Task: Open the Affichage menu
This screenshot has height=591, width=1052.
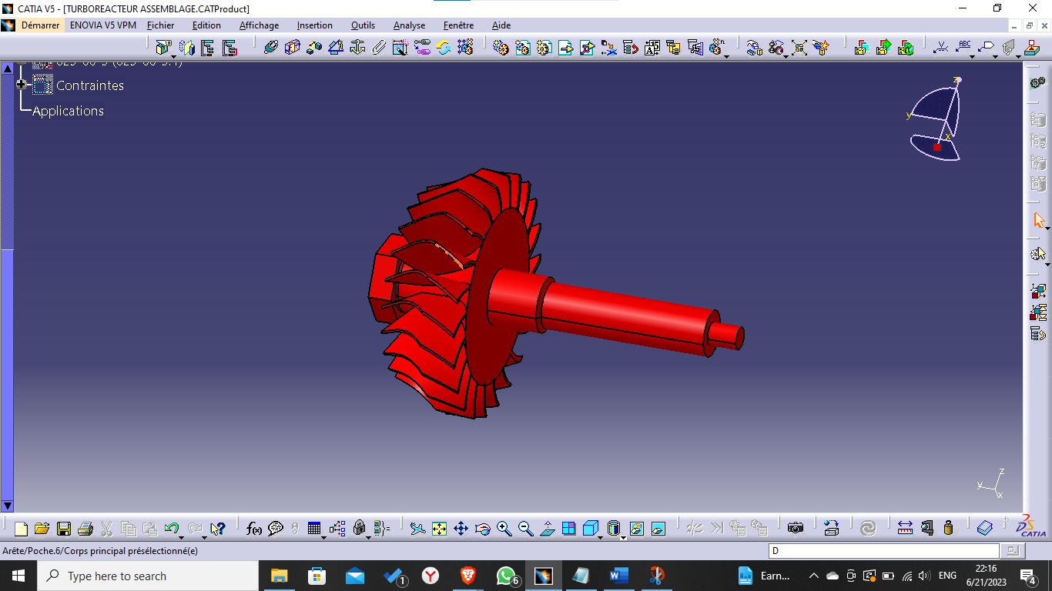Action: click(x=259, y=25)
